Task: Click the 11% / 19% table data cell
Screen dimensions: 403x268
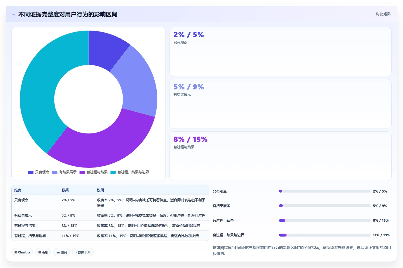Action: click(x=70, y=236)
